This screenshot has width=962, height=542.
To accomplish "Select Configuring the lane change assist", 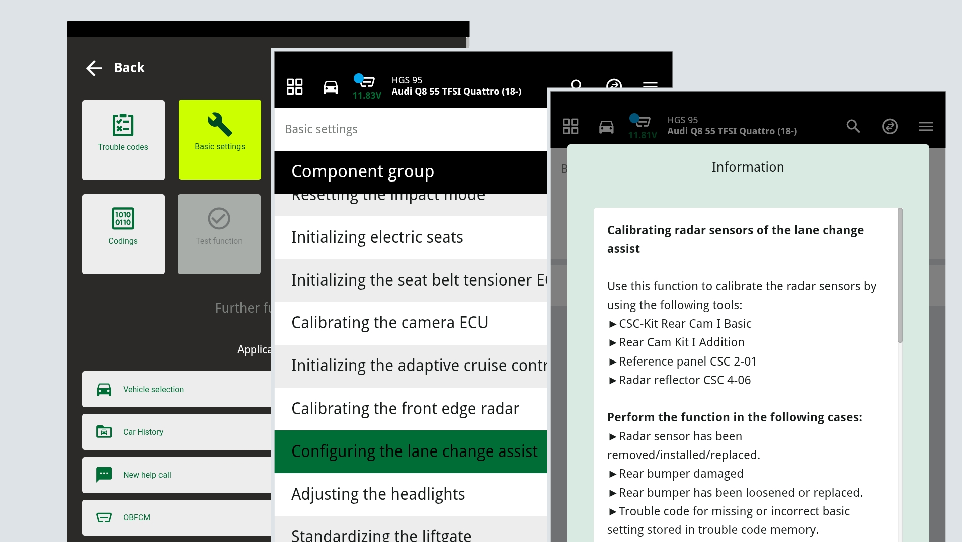I will (x=411, y=451).
